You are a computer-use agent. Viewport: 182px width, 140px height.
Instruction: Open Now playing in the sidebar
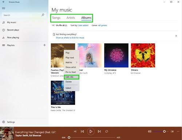click(x=13, y=37)
